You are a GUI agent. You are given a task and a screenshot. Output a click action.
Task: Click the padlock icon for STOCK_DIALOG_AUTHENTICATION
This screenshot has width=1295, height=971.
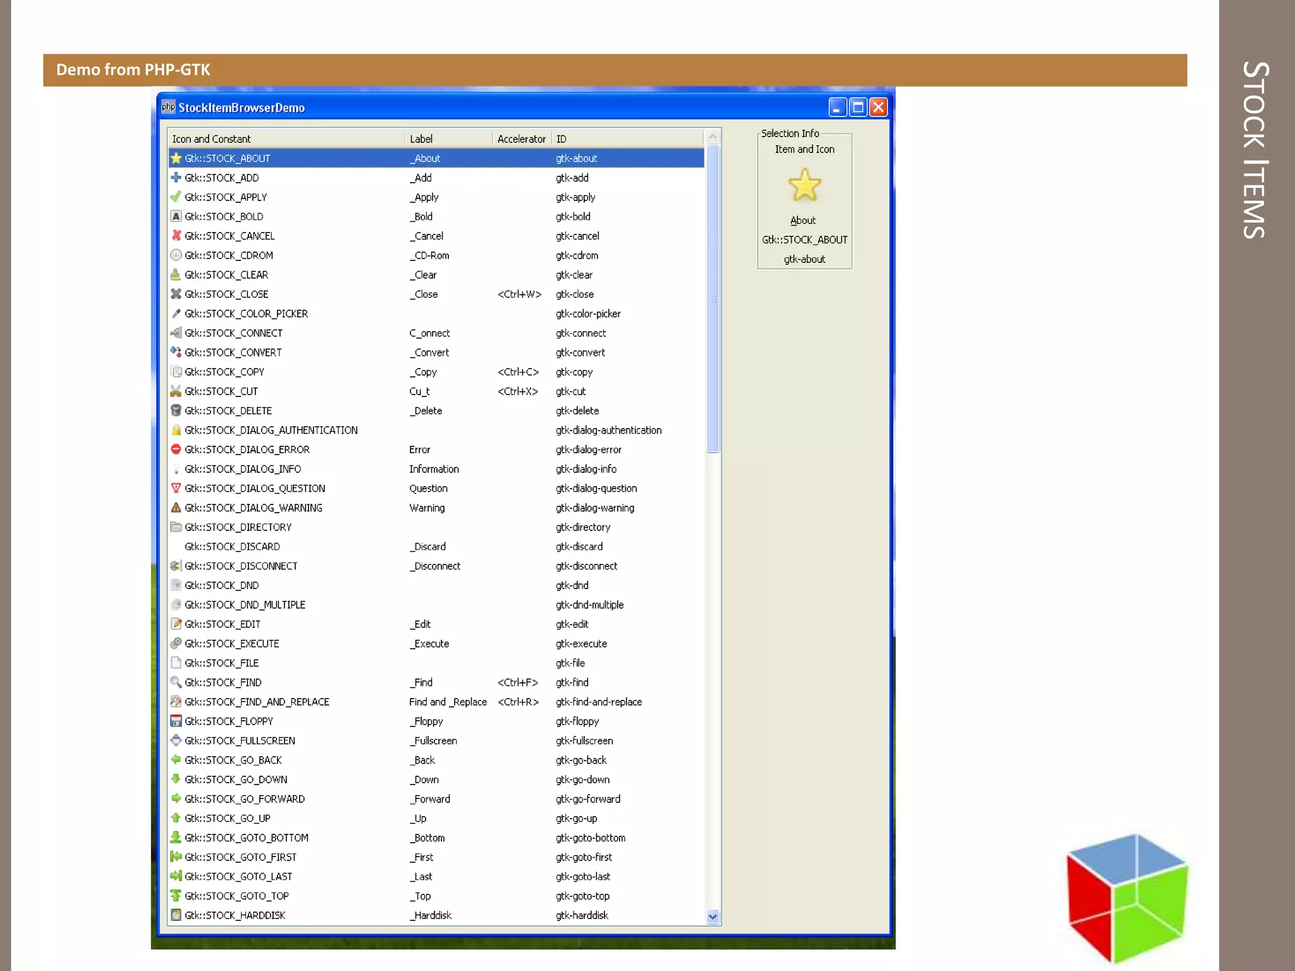tap(176, 430)
